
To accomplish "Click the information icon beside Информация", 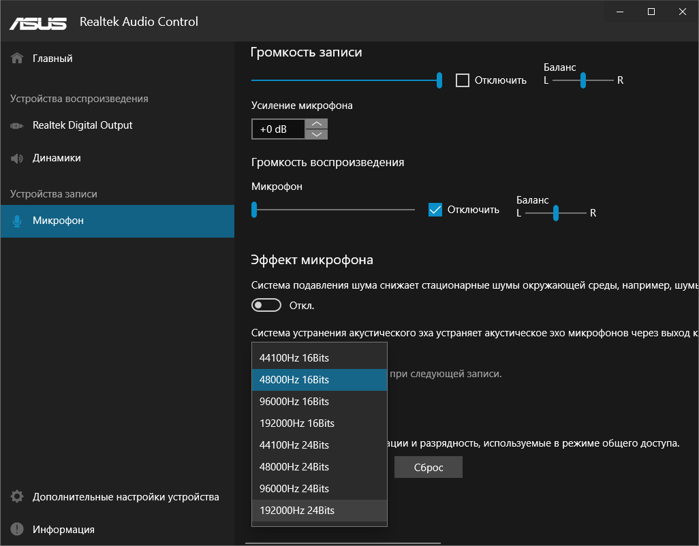I will point(18,530).
